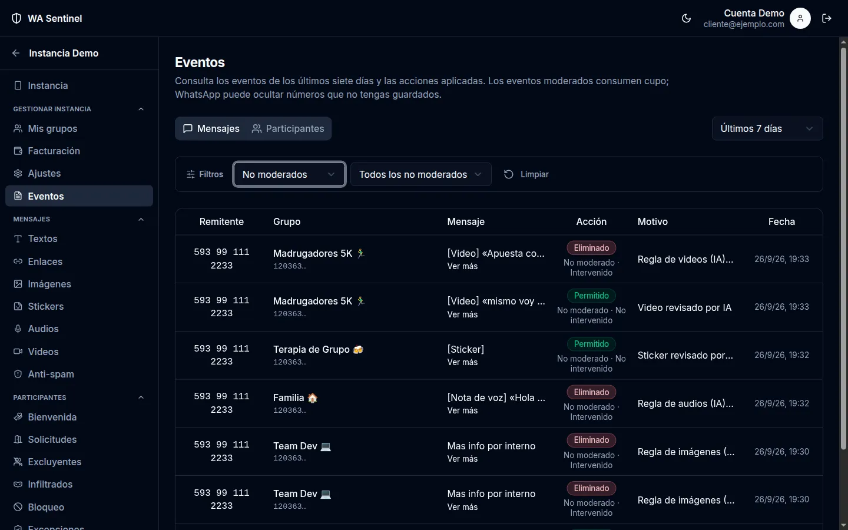Click the page vertical scrollbar

coord(843,247)
